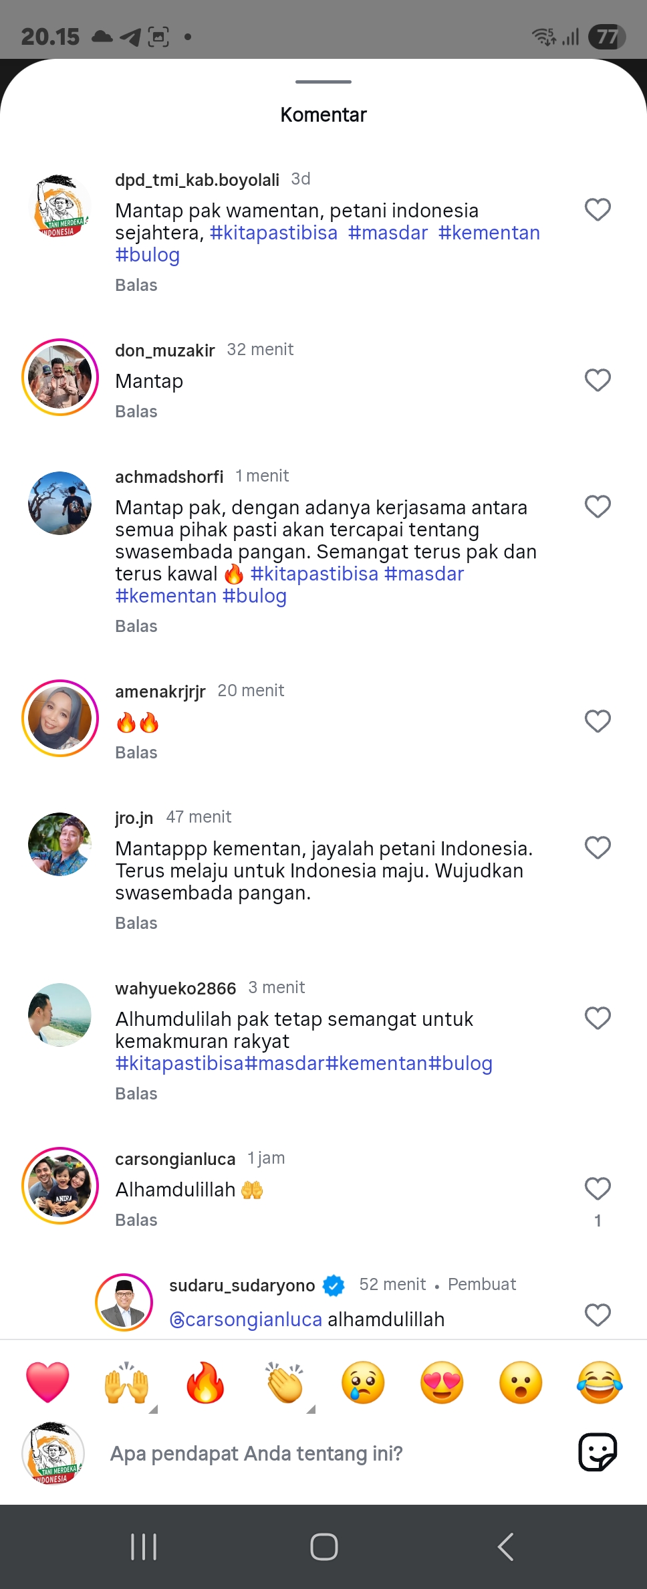
Task: Like the comment from dpd_tmi_kab.boyolali
Action: [x=598, y=210]
